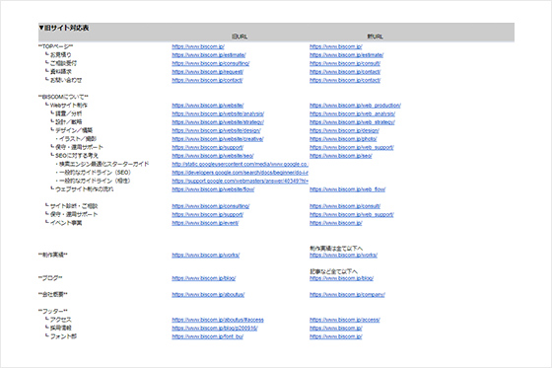Select the ▼旧サイト対応表 heading
552x368 pixels.
pyautogui.click(x=64, y=28)
